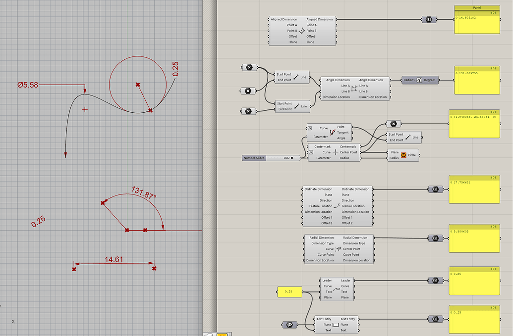Click the panel displaying the coordinate tuple
Screen dimensions: 513x336
click(x=475, y=124)
